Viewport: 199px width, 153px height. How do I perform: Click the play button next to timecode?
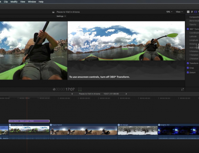click(54, 89)
